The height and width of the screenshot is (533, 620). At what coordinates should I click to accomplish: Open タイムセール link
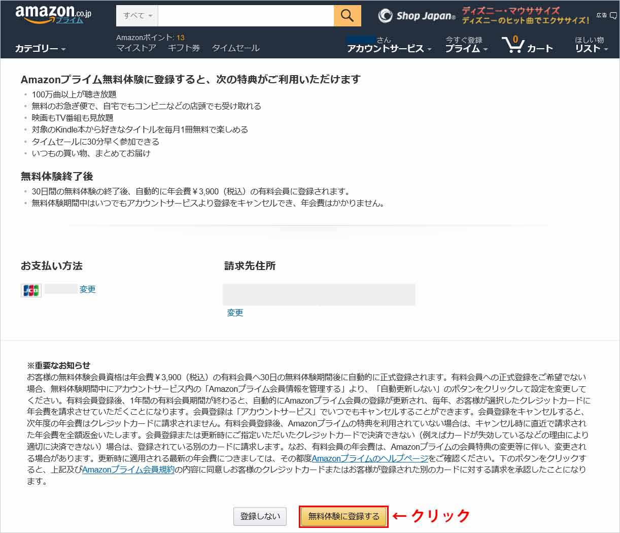(235, 48)
